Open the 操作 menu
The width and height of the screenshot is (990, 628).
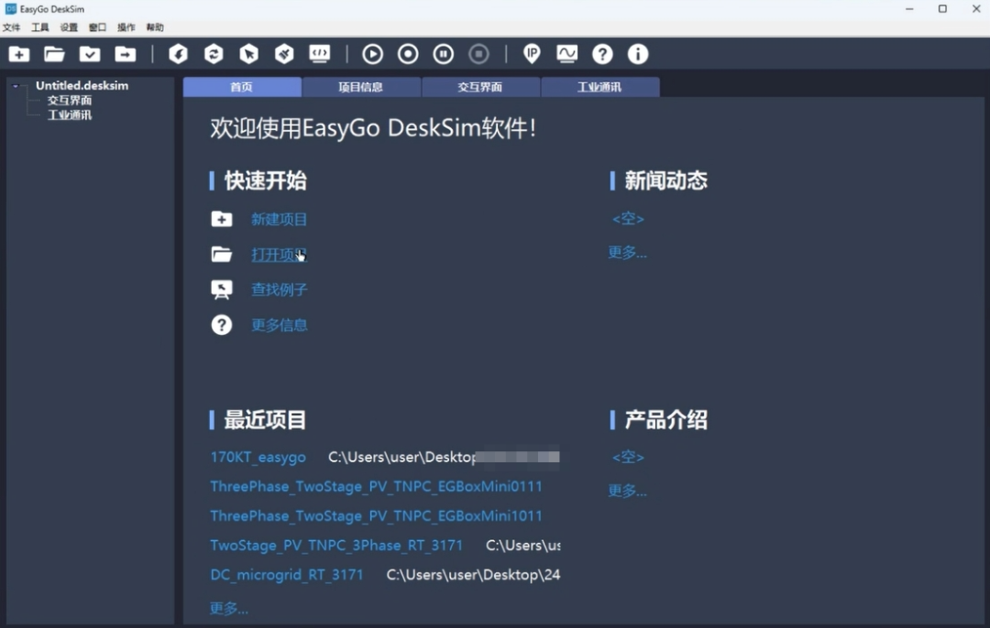pyautogui.click(x=126, y=27)
